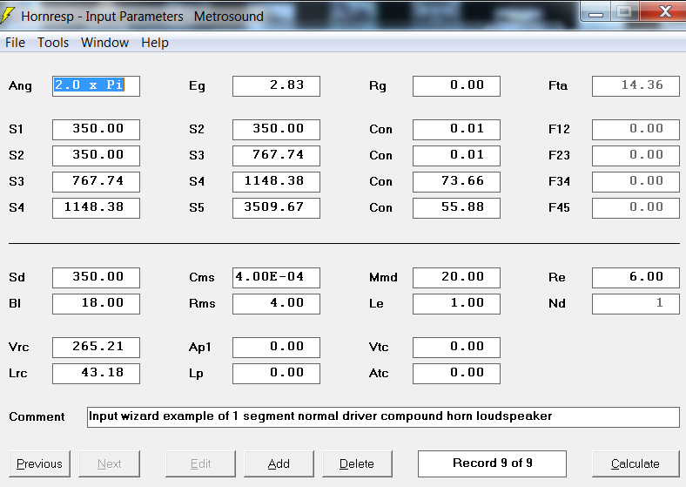Click the Con field showing 55.88
The image size is (686, 487).
pyautogui.click(x=456, y=208)
